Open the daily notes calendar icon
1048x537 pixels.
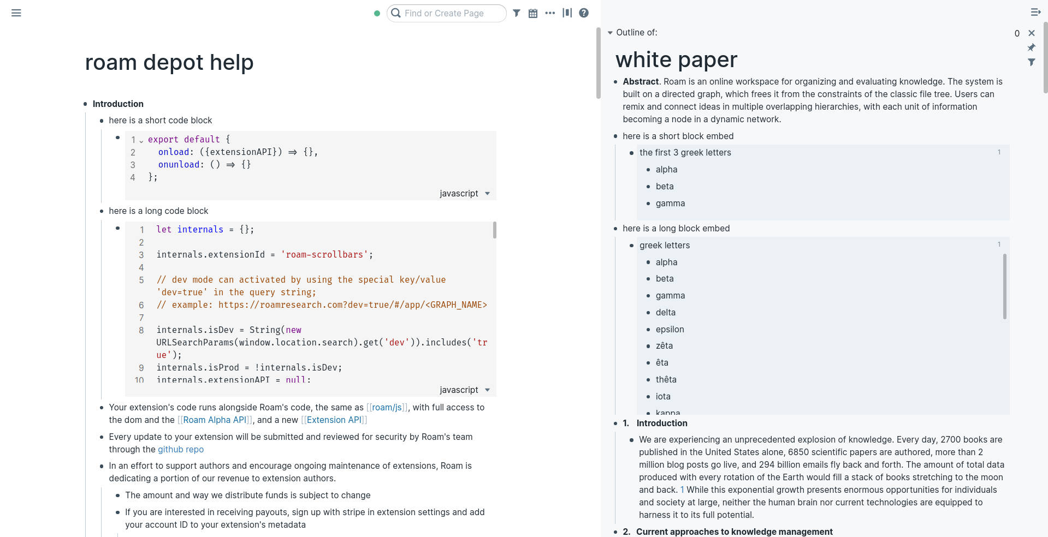[532, 13]
